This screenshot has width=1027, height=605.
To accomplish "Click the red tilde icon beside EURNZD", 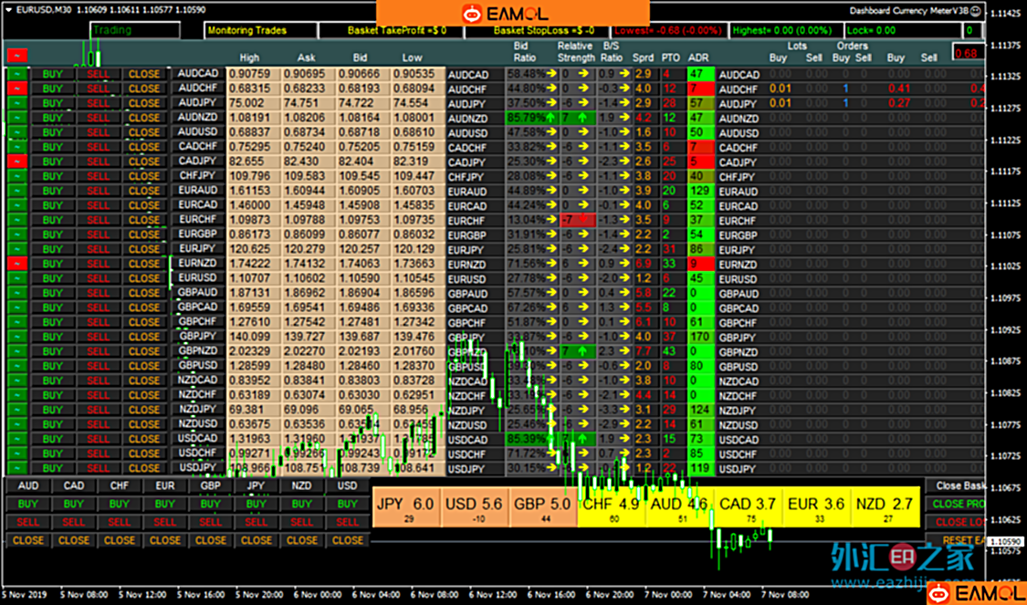I will pyautogui.click(x=16, y=264).
